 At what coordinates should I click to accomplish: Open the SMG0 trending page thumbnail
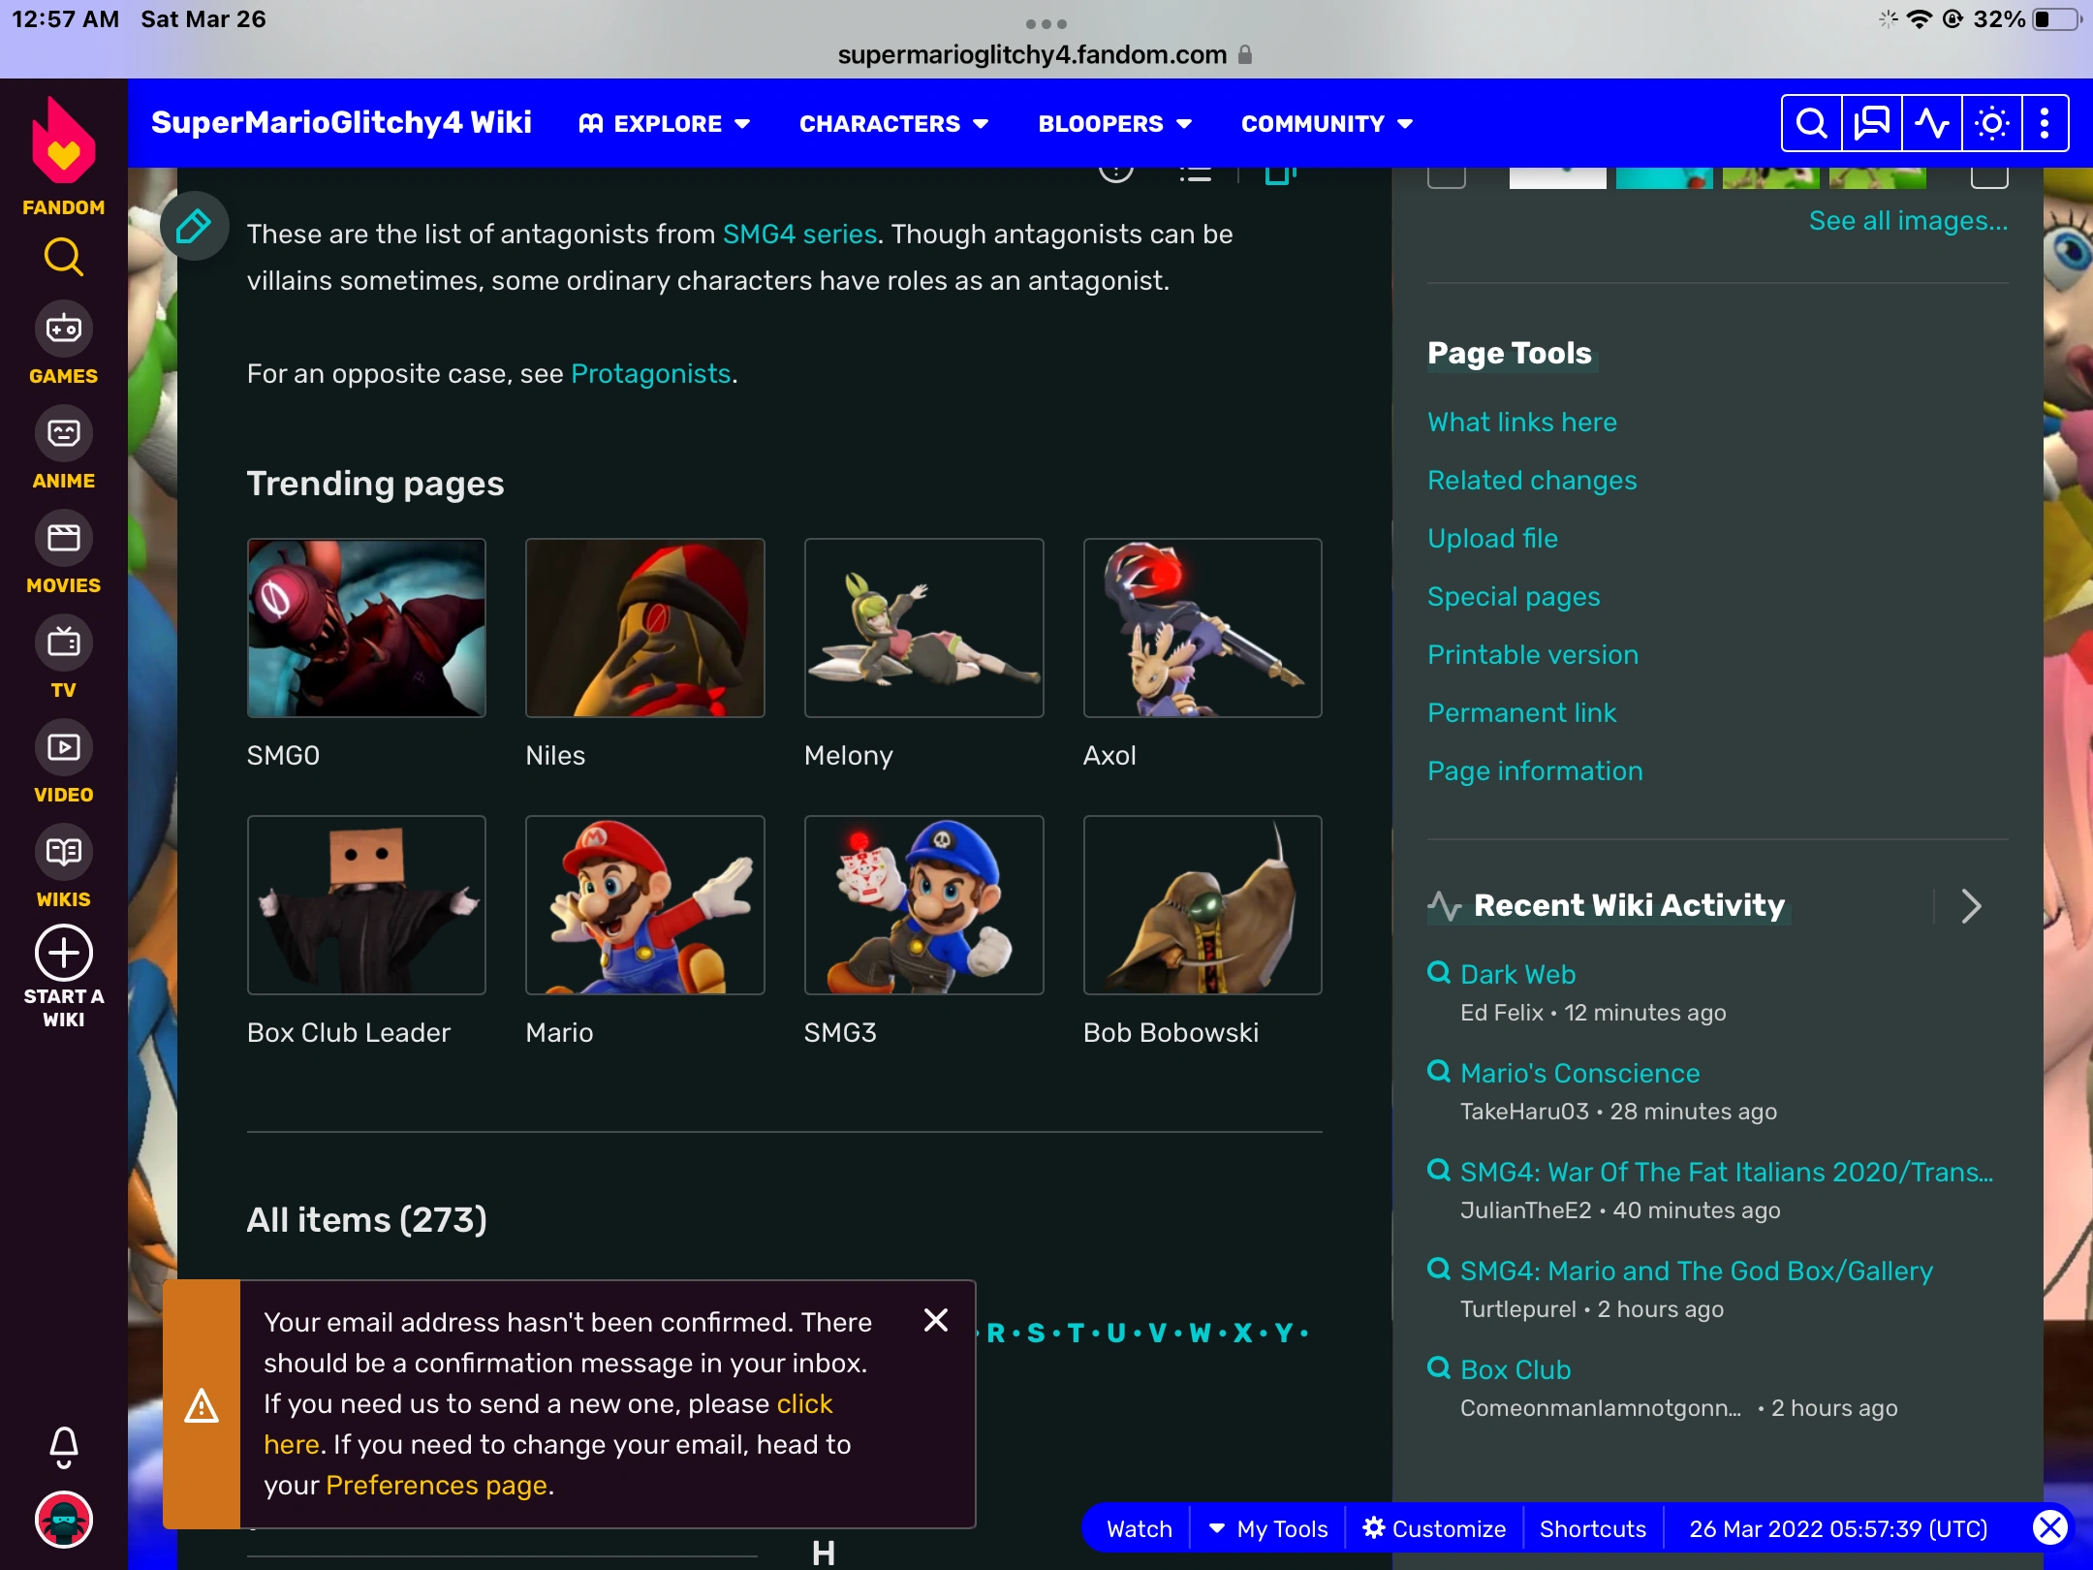click(366, 628)
